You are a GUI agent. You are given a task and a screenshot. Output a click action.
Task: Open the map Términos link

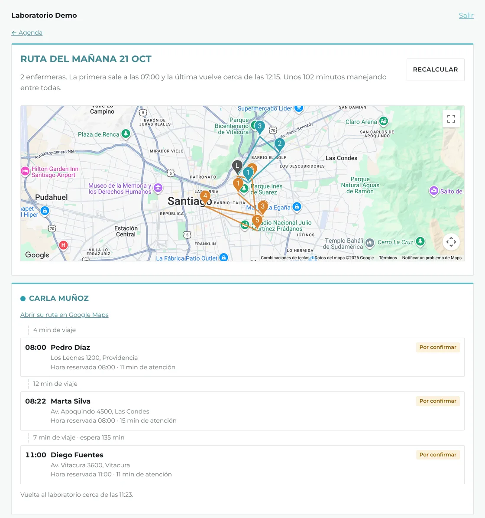(x=388, y=257)
